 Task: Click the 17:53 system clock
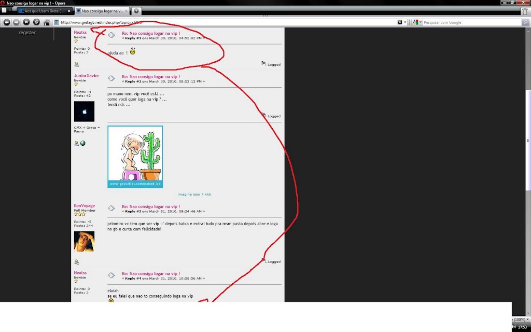(523, 327)
